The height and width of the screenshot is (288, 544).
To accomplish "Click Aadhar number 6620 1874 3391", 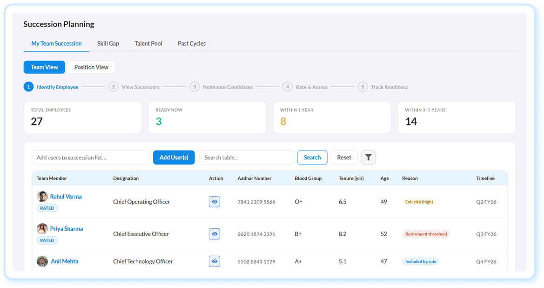I will 256,234.
